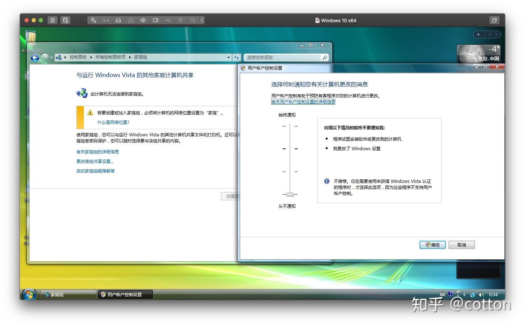This screenshot has width=525, height=326.
Task: Click the blue help question mark tray icon
Action: point(450,294)
